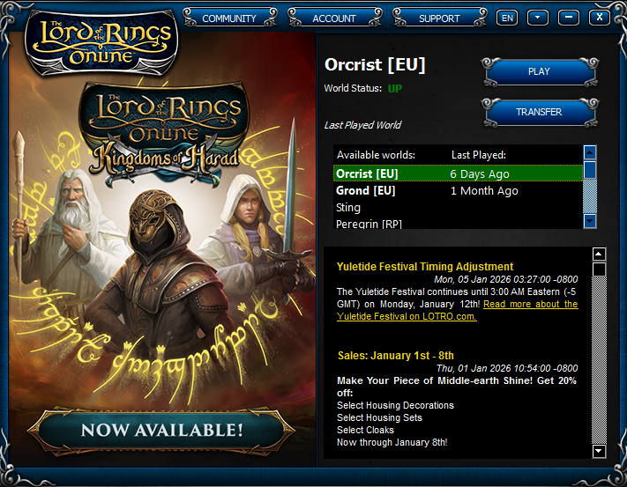Click the Sales: January 1st - 8th headline
The width and height of the screenshot is (627, 487).
coord(395,356)
